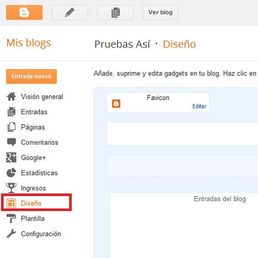Click the Pruebas Así blog title
Image resolution: width=258 pixels, height=258 pixels.
pyautogui.click(x=122, y=44)
